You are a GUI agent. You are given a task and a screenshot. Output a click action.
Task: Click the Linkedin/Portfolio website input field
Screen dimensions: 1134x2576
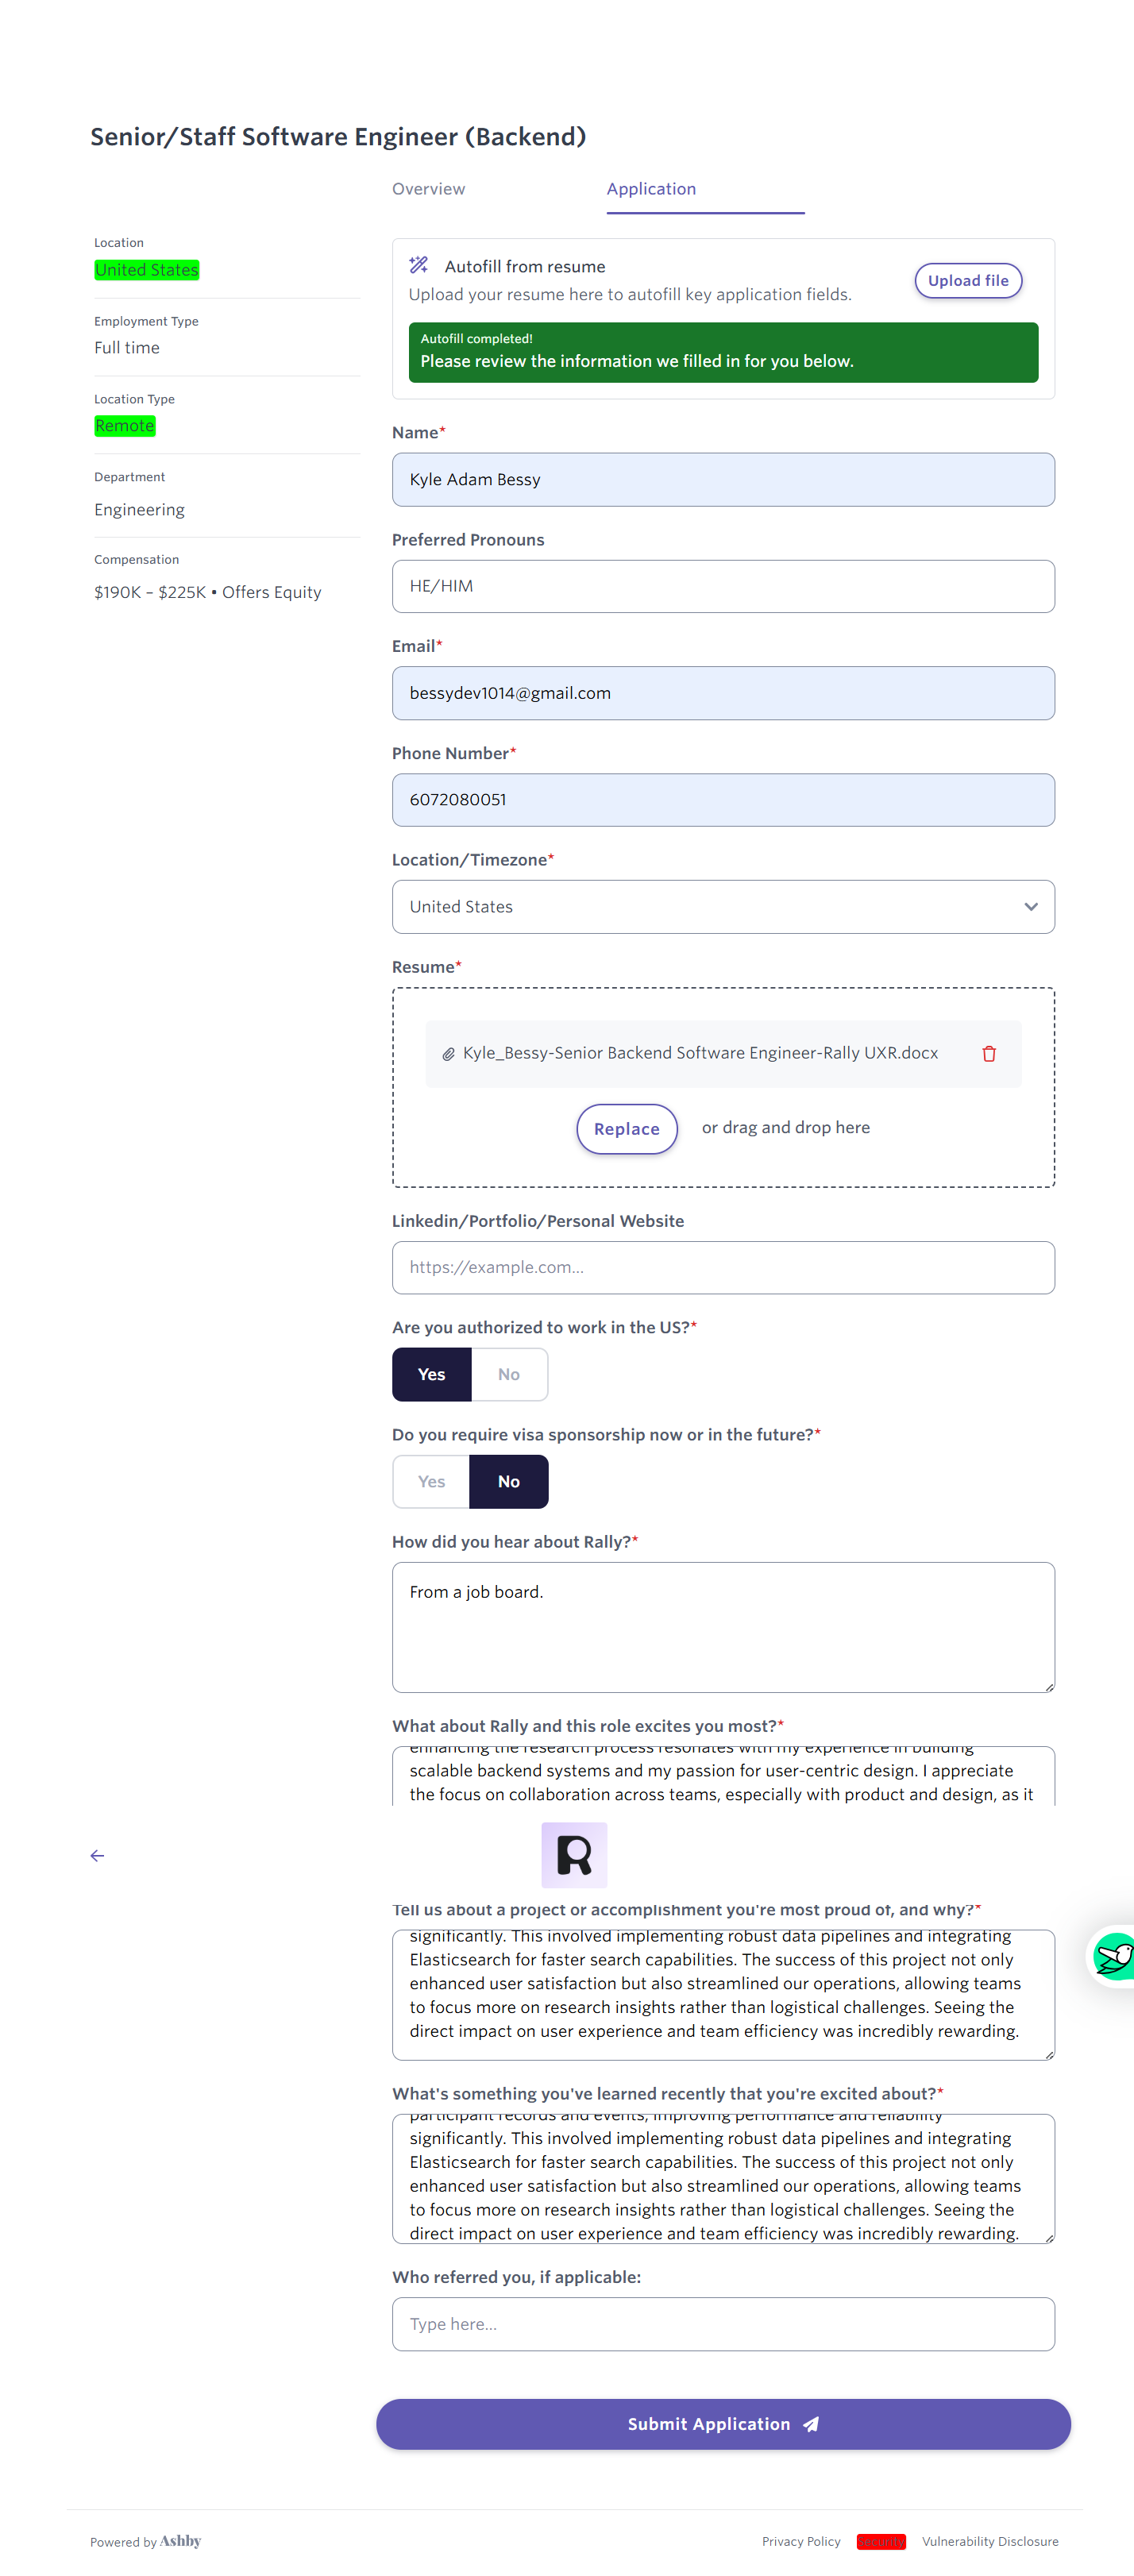tap(722, 1267)
